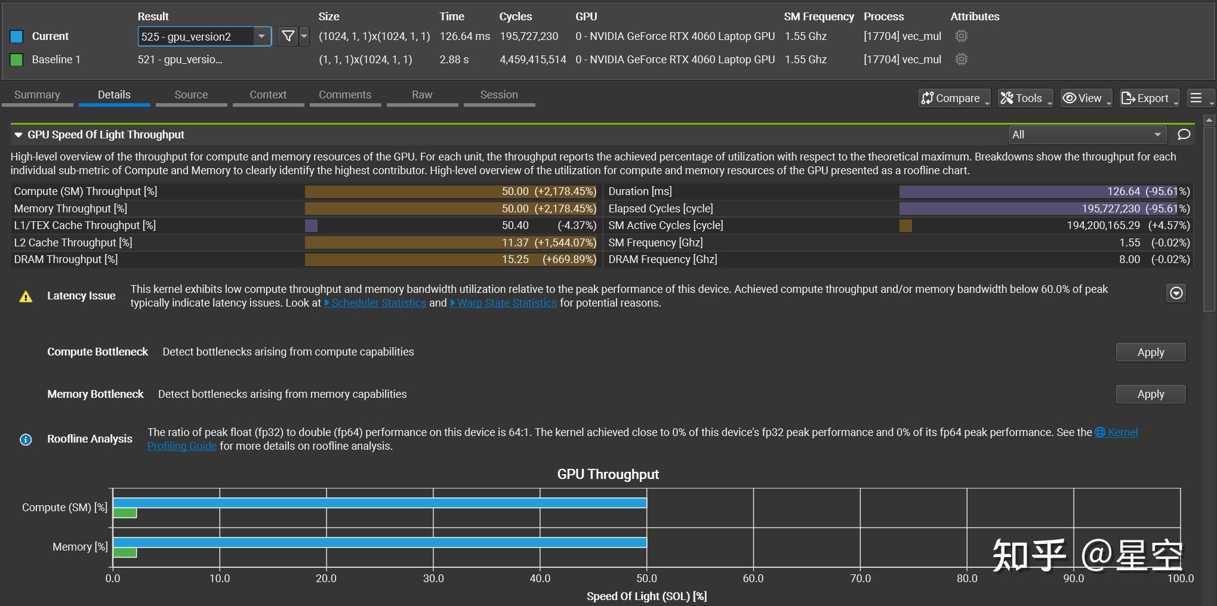Click the gear icon in Baseline 1's Attributes column
1217x606 pixels.
(960, 60)
